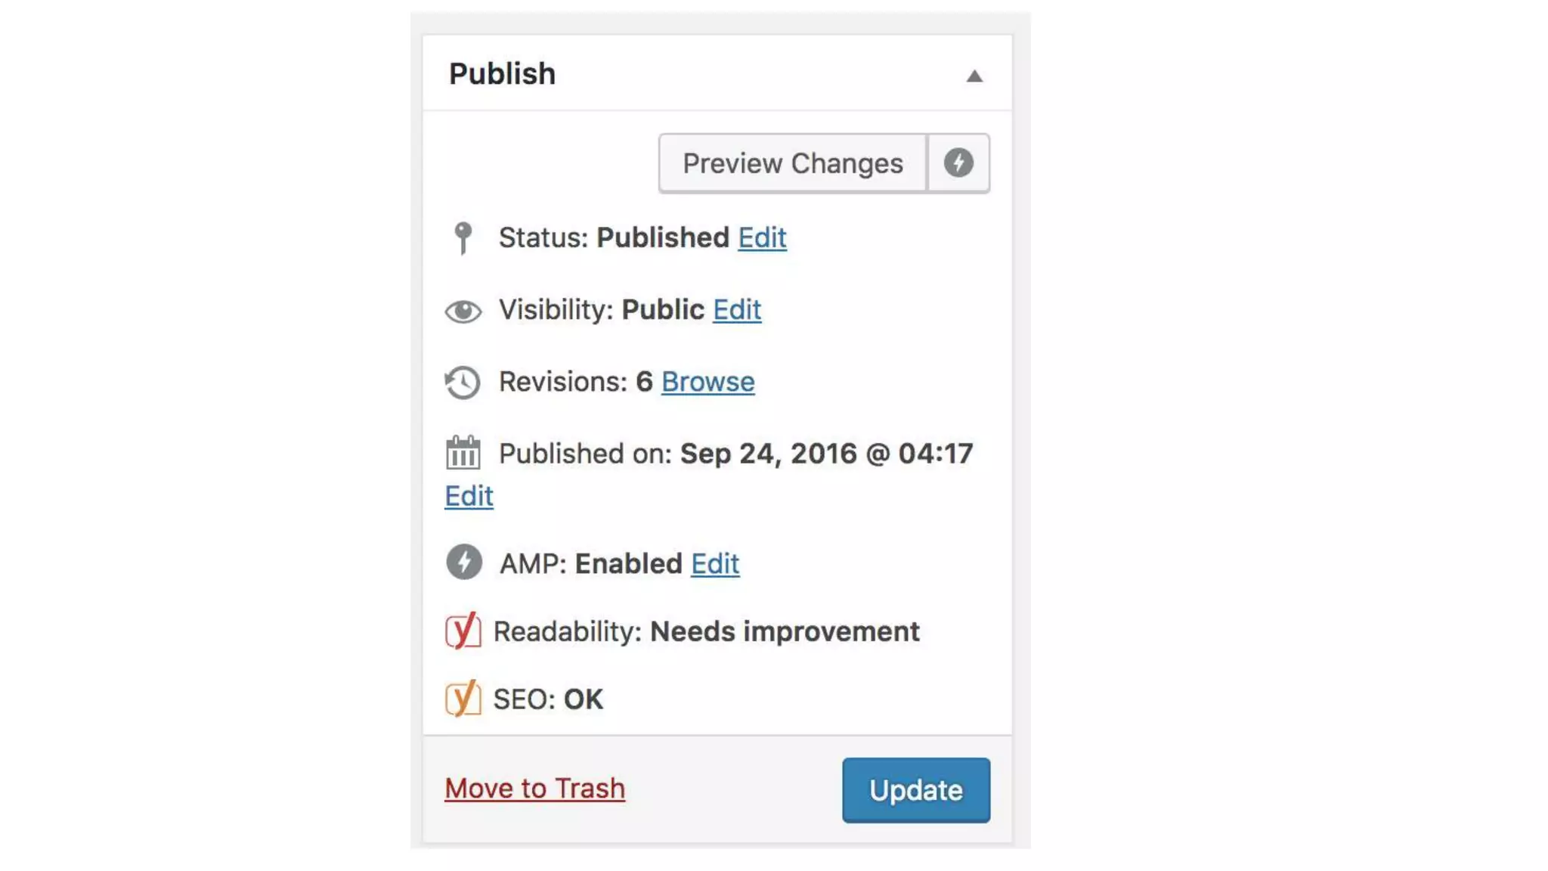Edit the post status
1548x871 pixels.
tap(762, 238)
